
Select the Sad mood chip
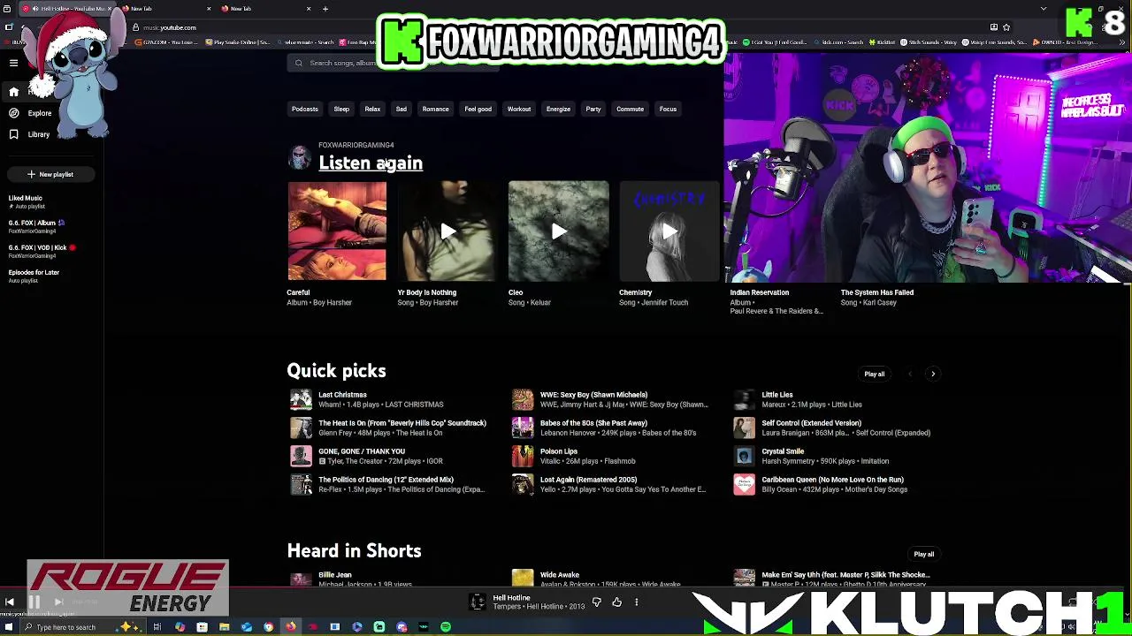[401, 109]
